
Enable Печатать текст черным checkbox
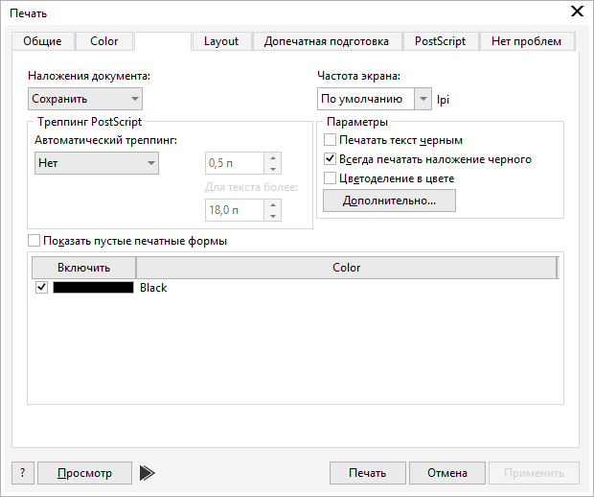point(330,140)
